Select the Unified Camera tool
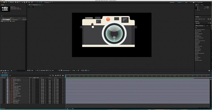212x110 pixels. click(x=11, y=2)
